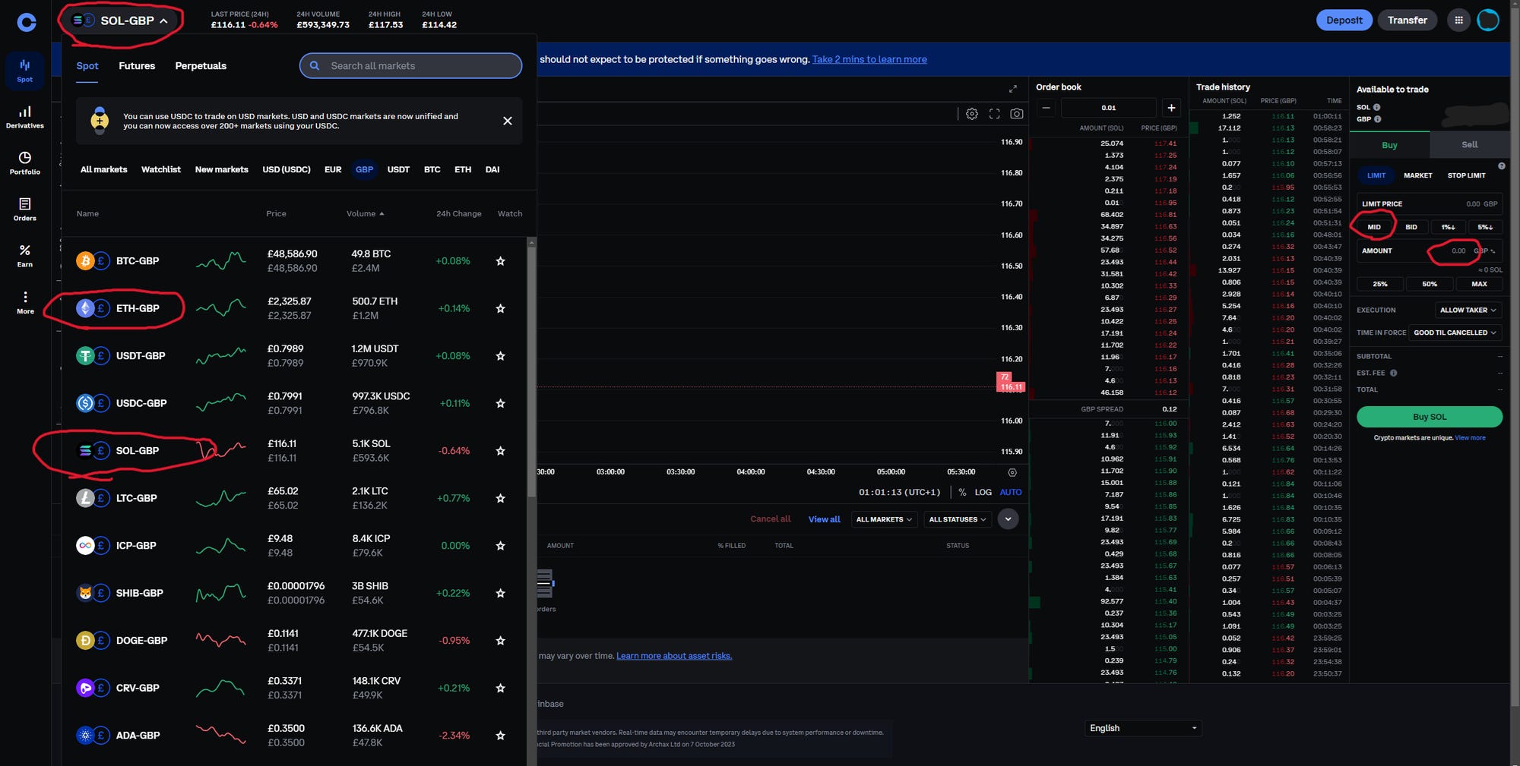Image resolution: width=1520 pixels, height=766 pixels.
Task: Open English language dropdown
Action: click(1143, 728)
